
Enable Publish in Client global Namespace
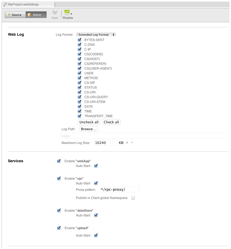click(x=133, y=198)
